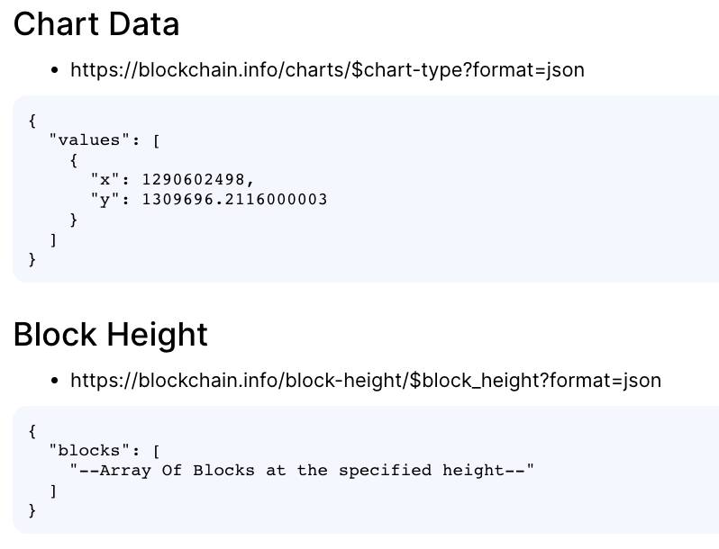The width and height of the screenshot is (719, 549).
Task: Click the bullet before the block-height URL
Action: (55, 381)
